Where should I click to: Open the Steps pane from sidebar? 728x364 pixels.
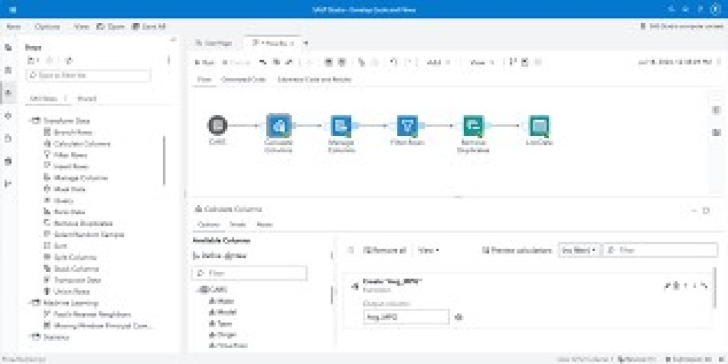pos(8,92)
